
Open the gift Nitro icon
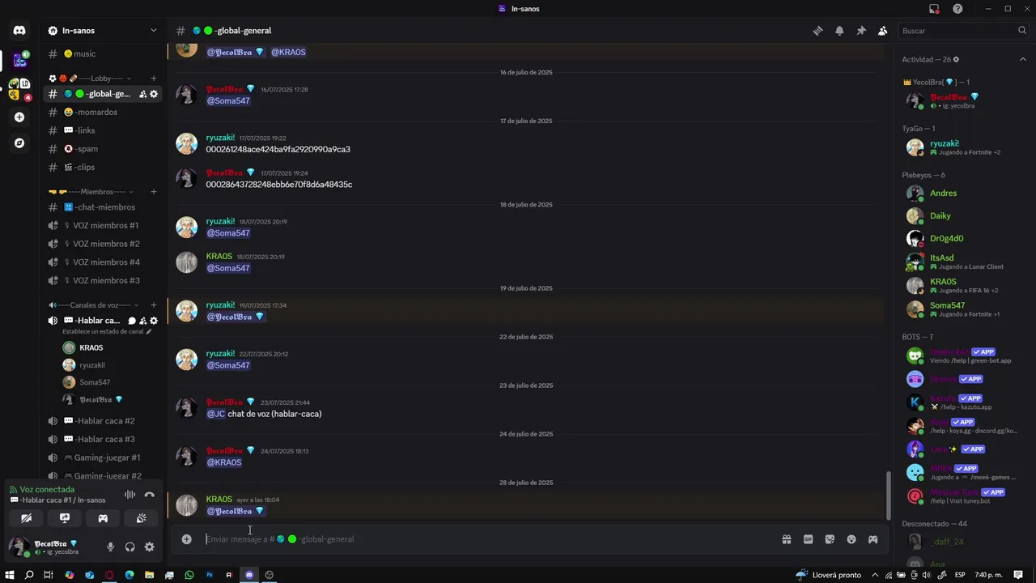click(x=786, y=539)
